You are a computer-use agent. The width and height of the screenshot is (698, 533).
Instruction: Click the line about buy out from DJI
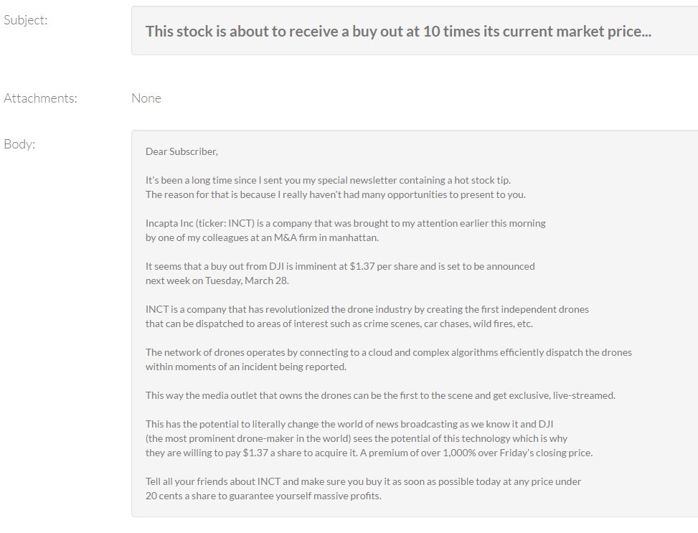(x=340, y=266)
